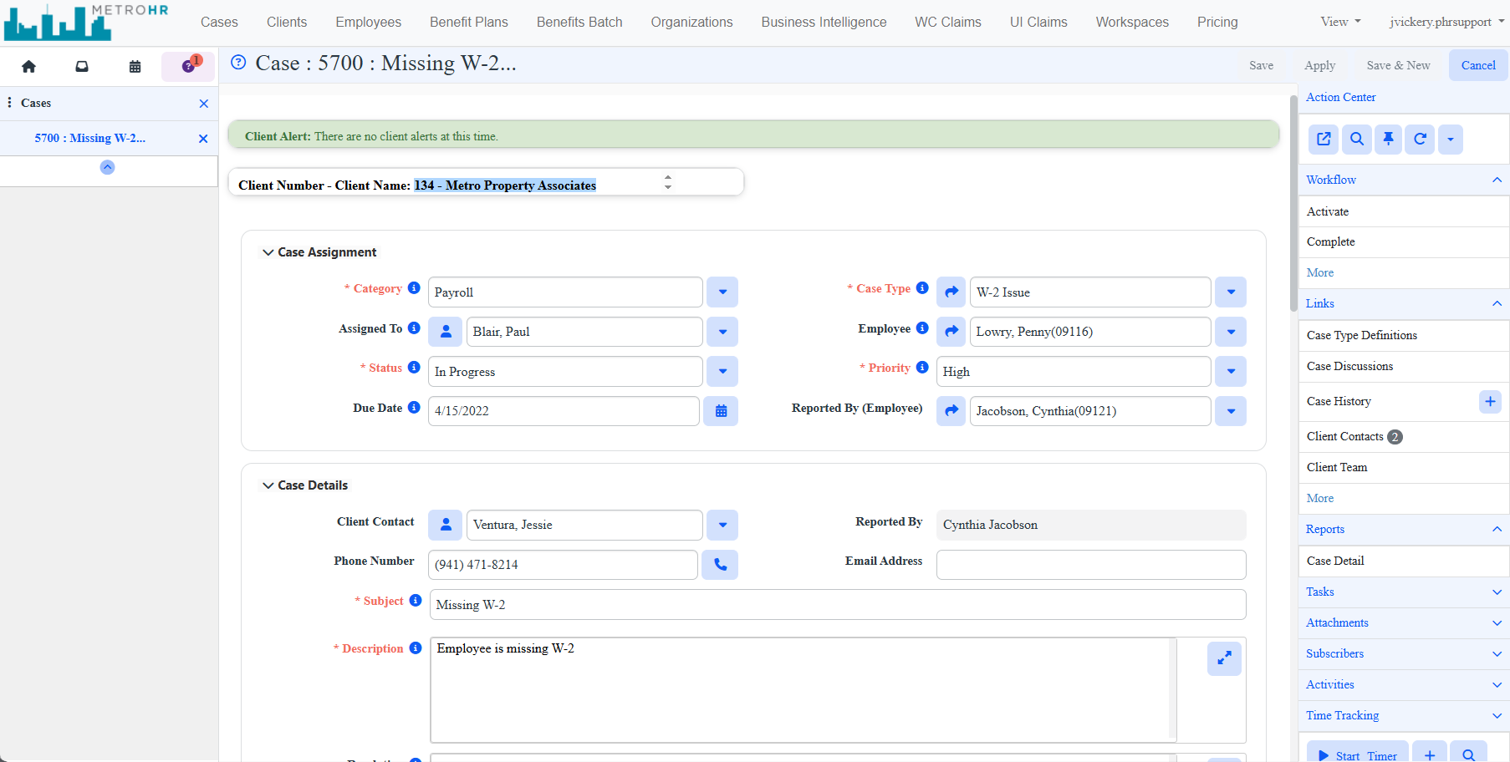This screenshot has width=1510, height=762.
Task: Open the Priority dropdown
Action: [1230, 371]
